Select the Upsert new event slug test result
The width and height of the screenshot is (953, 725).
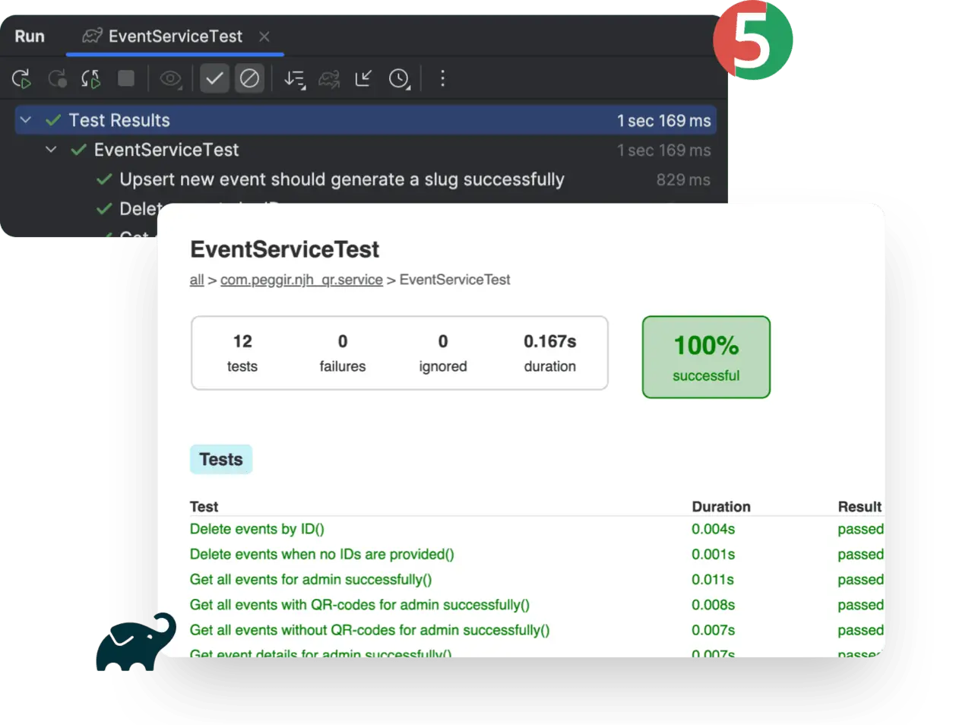coord(342,179)
